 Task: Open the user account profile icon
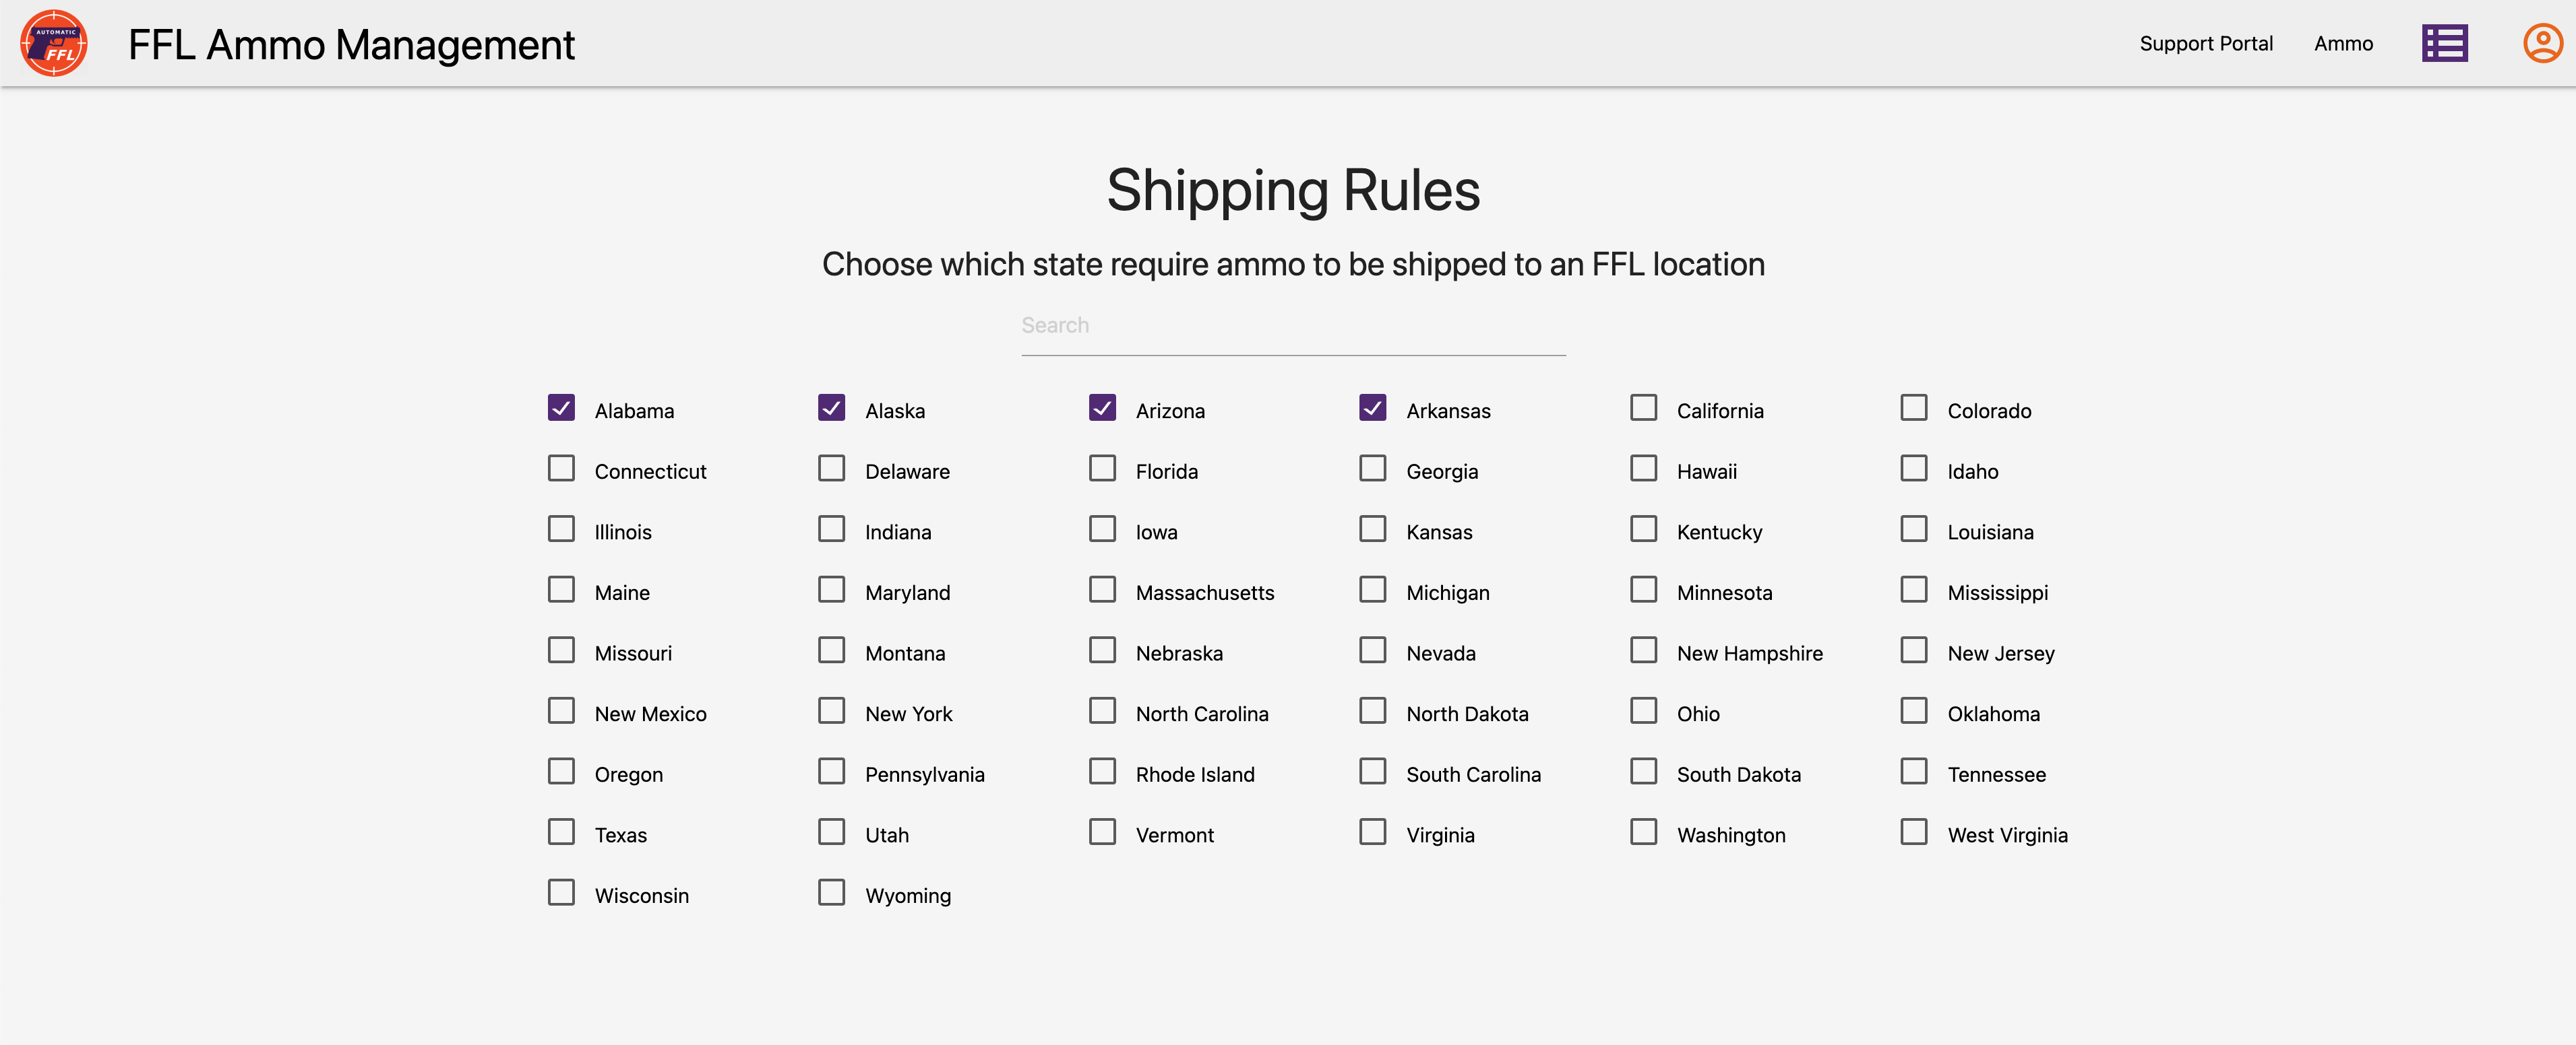pos(2542,43)
